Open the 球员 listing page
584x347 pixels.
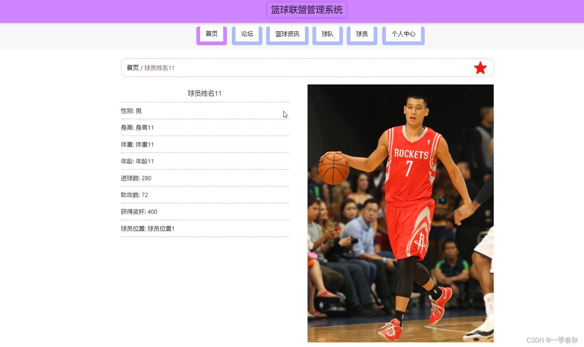click(362, 34)
